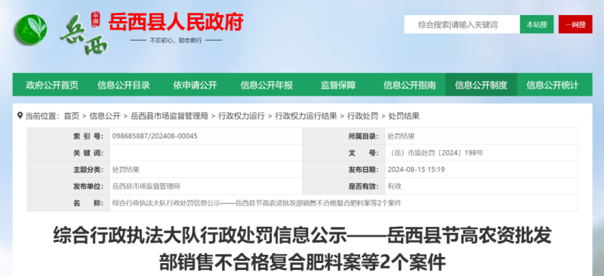
Task: Select document number （岳）市监处罚〔2024〕198号
Action: (x=436, y=153)
